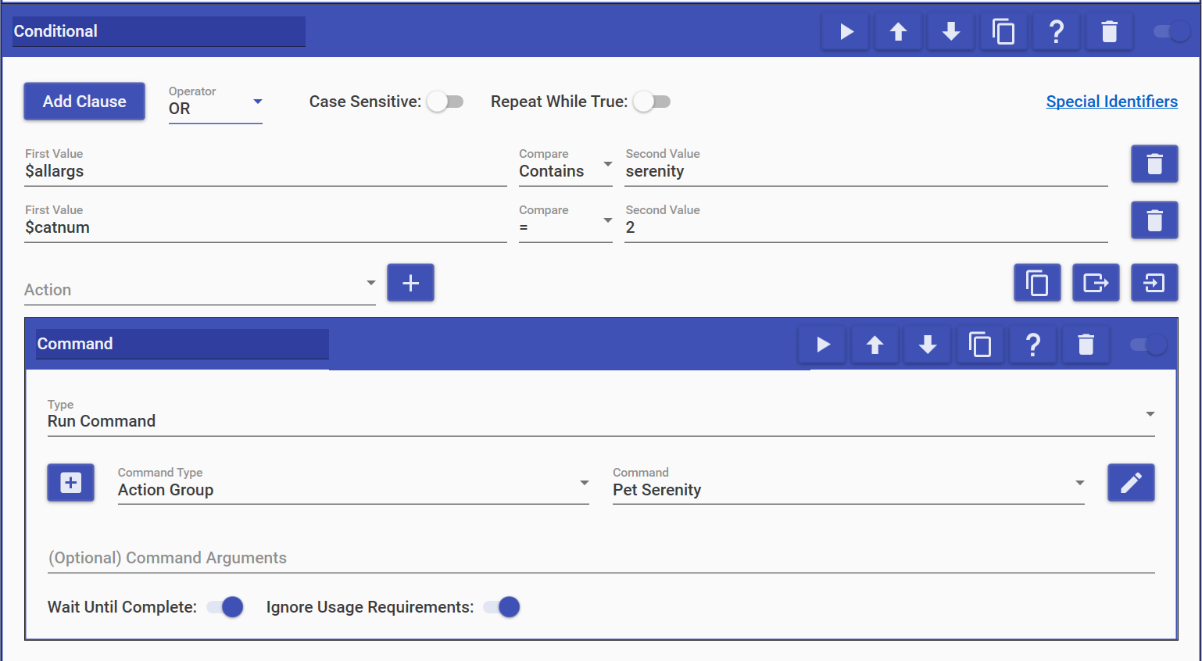
Task: Open the Operator OR dropdown
Action: pos(215,102)
